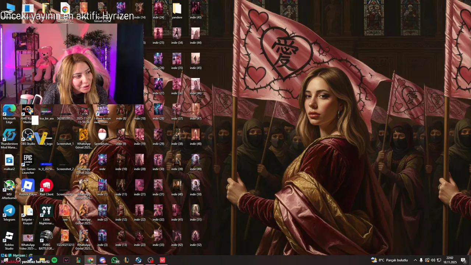
Task: Open Thunderstore Mod Manager shortcut
Action: [x=9, y=139]
